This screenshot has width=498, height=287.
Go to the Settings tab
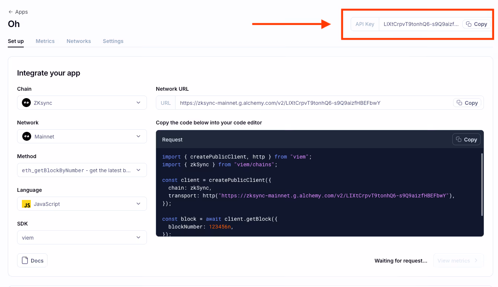click(113, 41)
